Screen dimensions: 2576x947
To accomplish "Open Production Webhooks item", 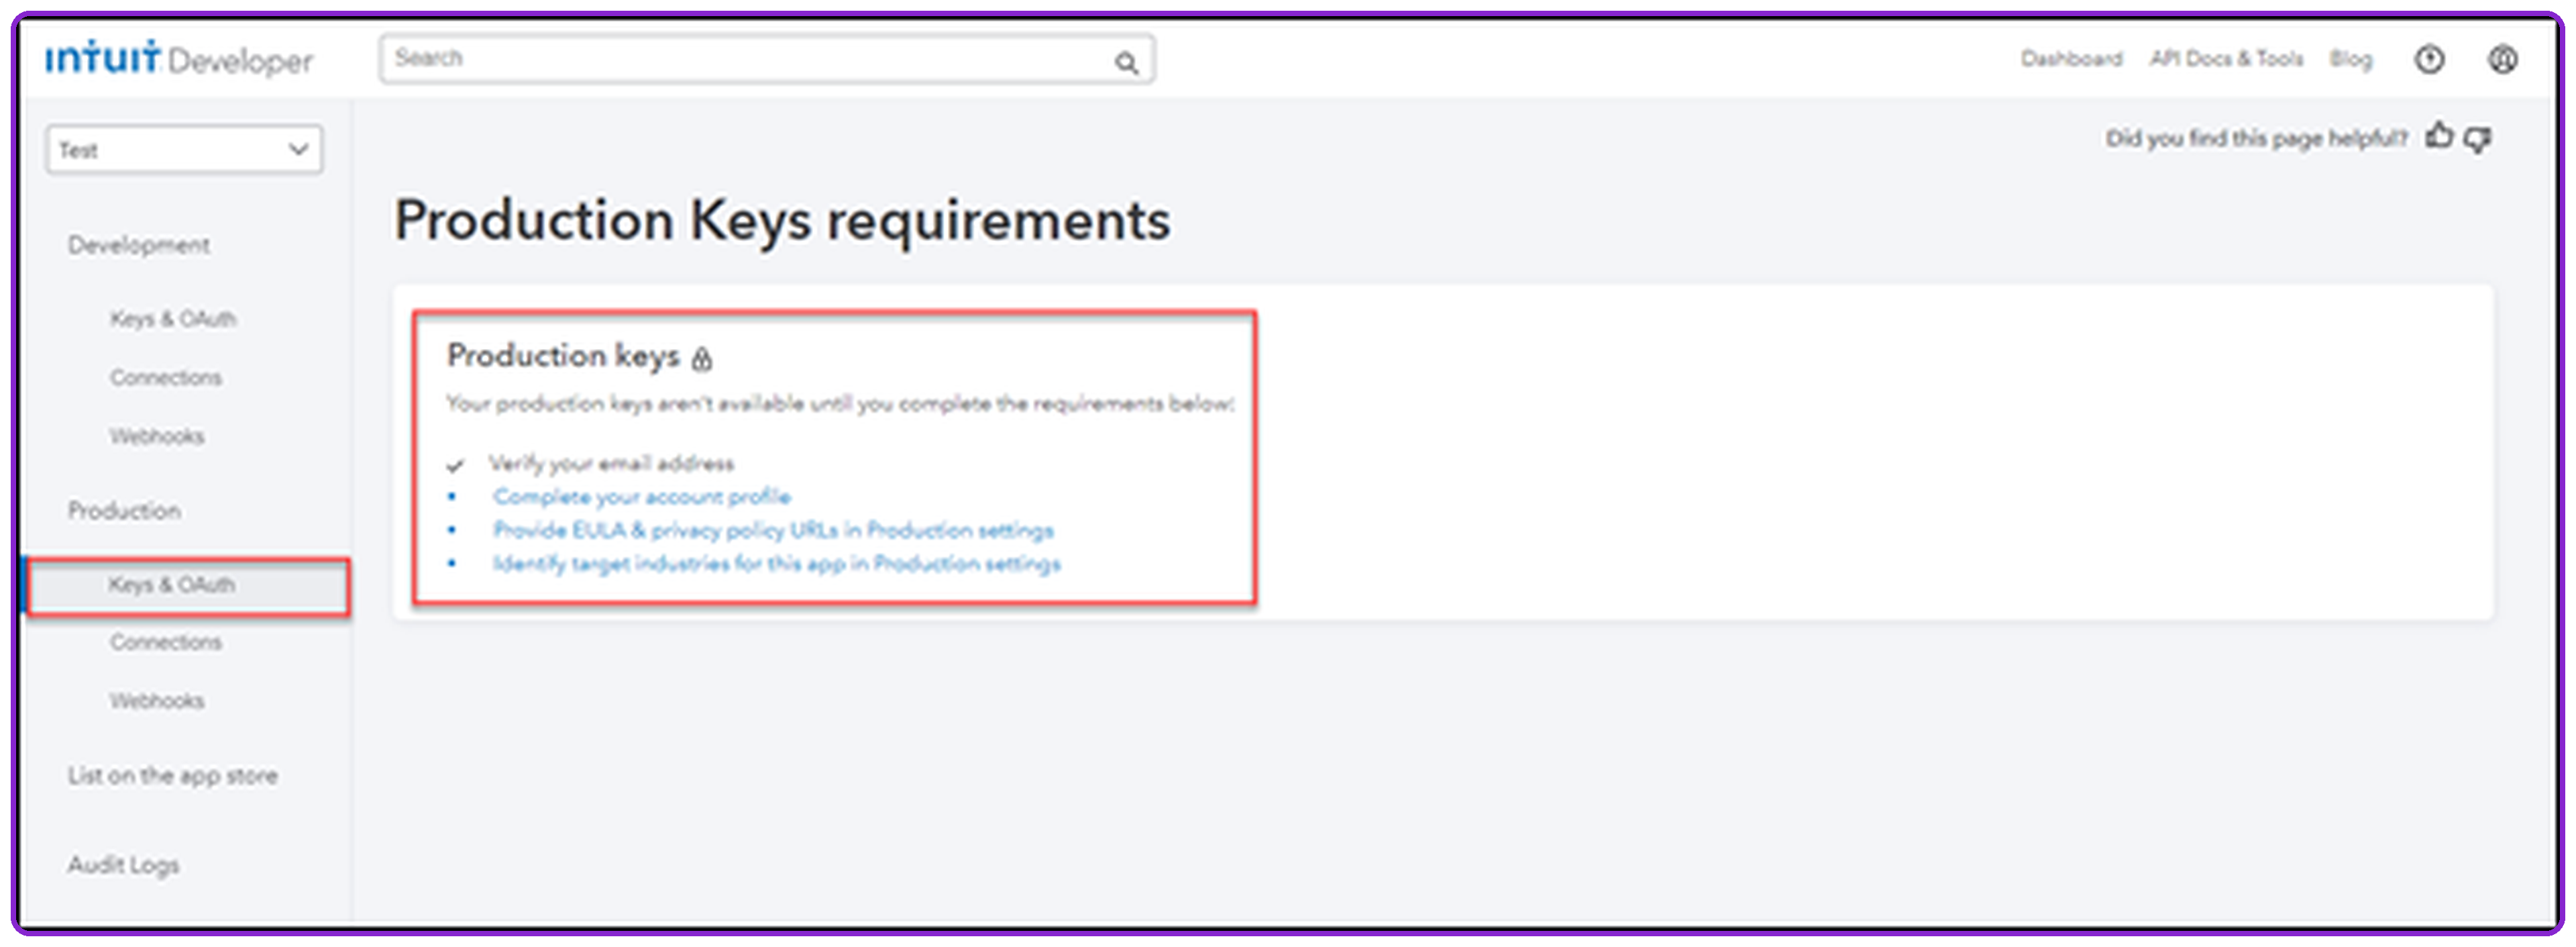I will click(157, 702).
